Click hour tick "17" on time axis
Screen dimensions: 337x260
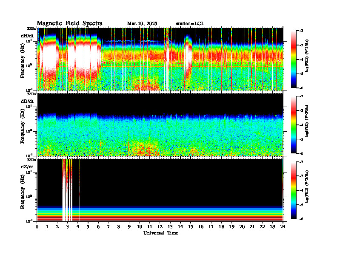pos(211,227)
